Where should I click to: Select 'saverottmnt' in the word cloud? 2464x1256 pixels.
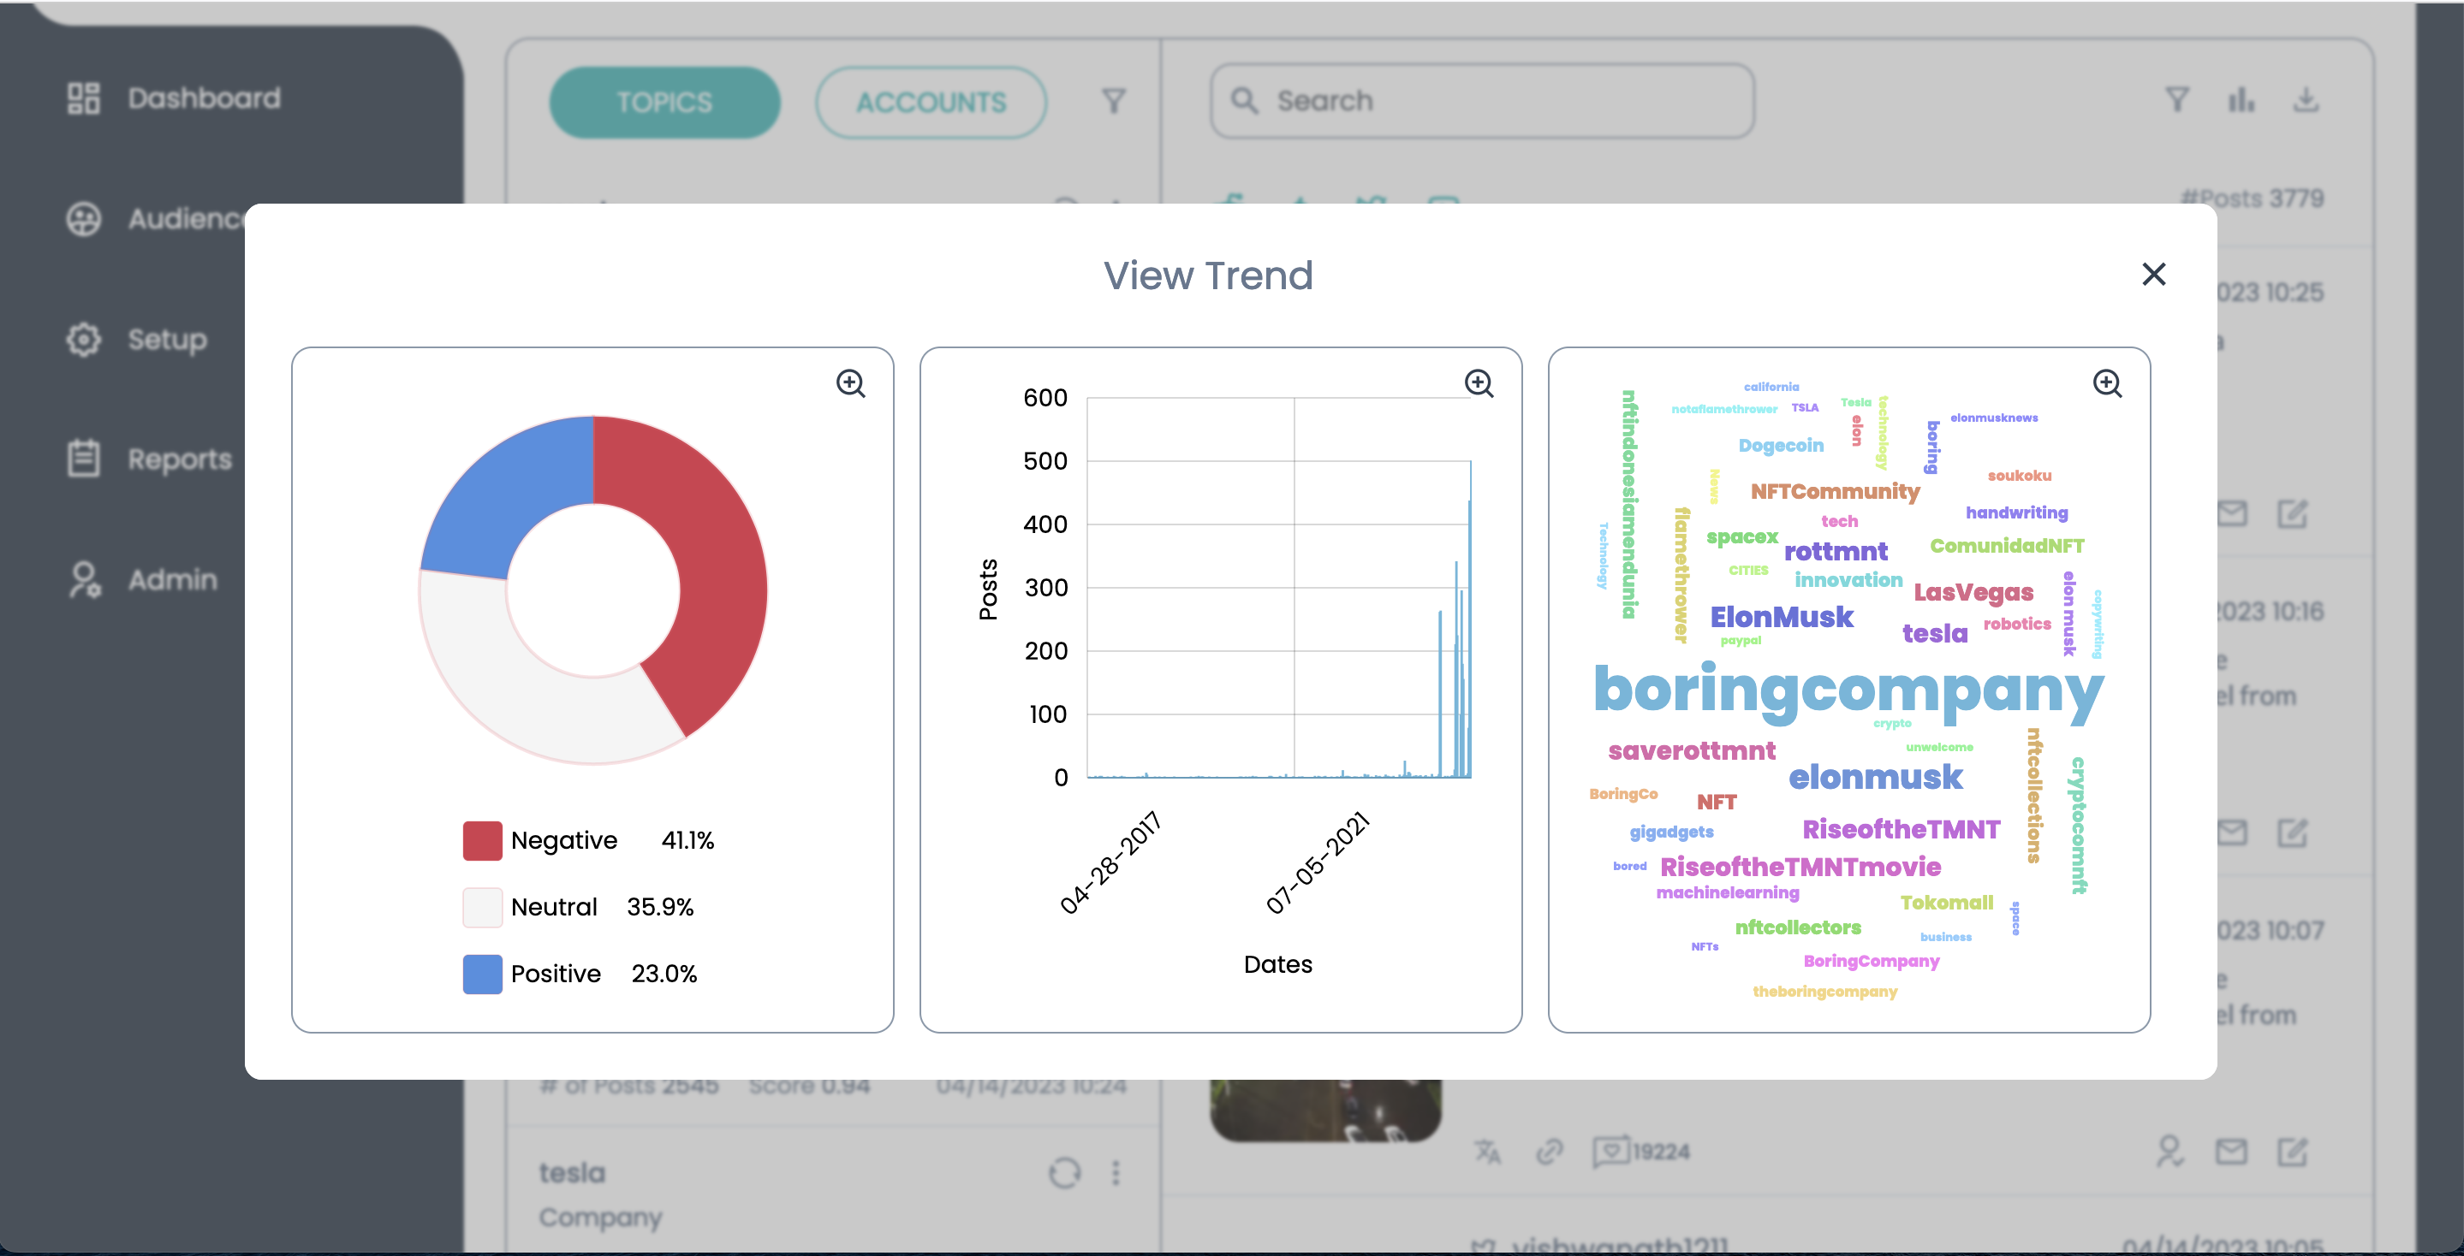pyautogui.click(x=1691, y=751)
